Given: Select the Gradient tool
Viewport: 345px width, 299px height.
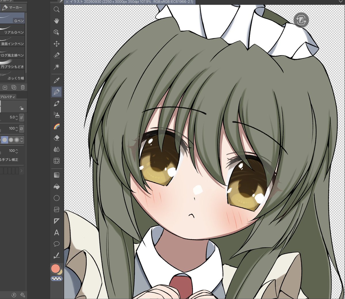Looking at the screenshot, I should [x=57, y=175].
